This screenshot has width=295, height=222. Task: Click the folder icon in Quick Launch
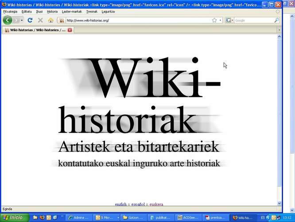(x=35, y=218)
